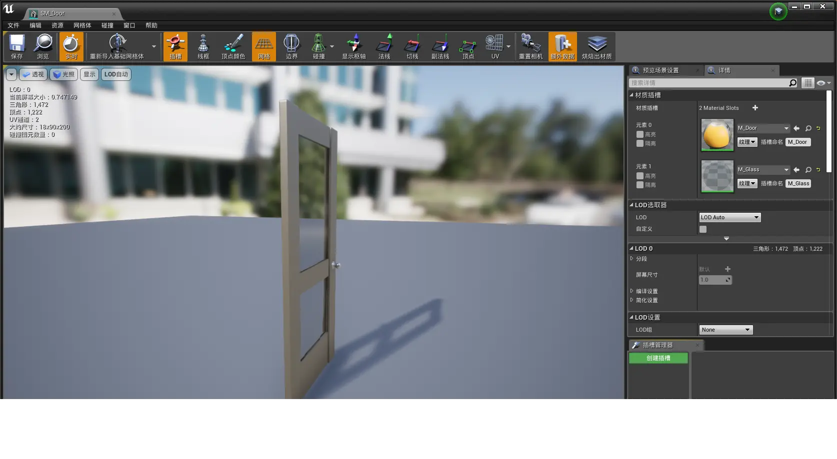Browse to M_Glass in content browser
837x459 pixels.
(x=808, y=170)
